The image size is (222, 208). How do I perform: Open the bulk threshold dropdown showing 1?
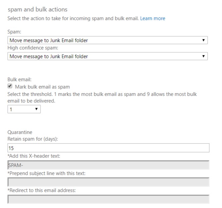(x=24, y=109)
